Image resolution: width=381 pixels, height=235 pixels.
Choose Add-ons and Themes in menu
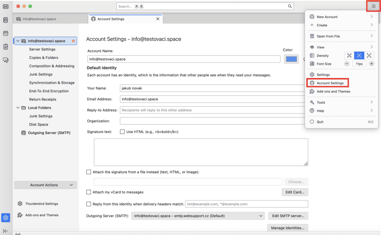point(342,91)
